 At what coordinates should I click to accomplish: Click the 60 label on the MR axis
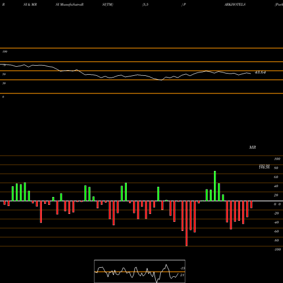276,177
